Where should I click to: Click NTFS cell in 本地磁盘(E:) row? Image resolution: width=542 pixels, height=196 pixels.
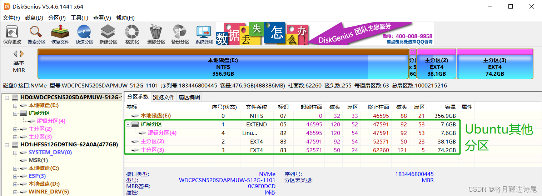[257, 116]
